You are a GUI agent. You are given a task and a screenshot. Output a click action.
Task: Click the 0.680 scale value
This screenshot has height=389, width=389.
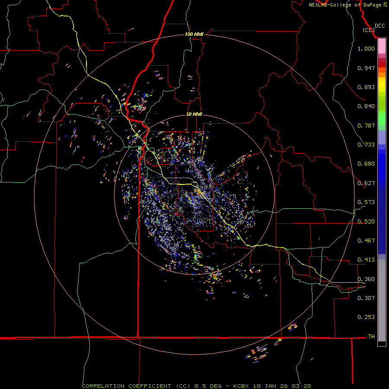(x=366, y=164)
